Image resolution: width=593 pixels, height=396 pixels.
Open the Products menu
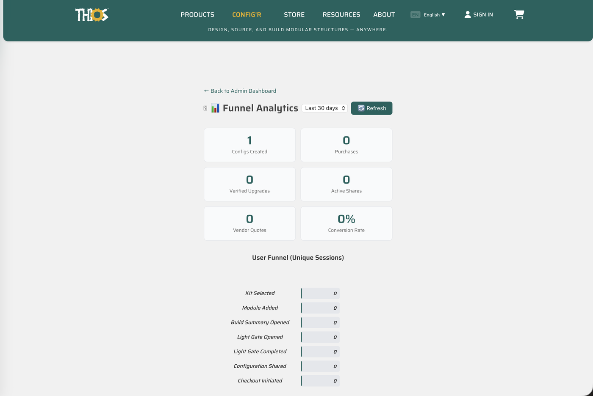(x=197, y=15)
